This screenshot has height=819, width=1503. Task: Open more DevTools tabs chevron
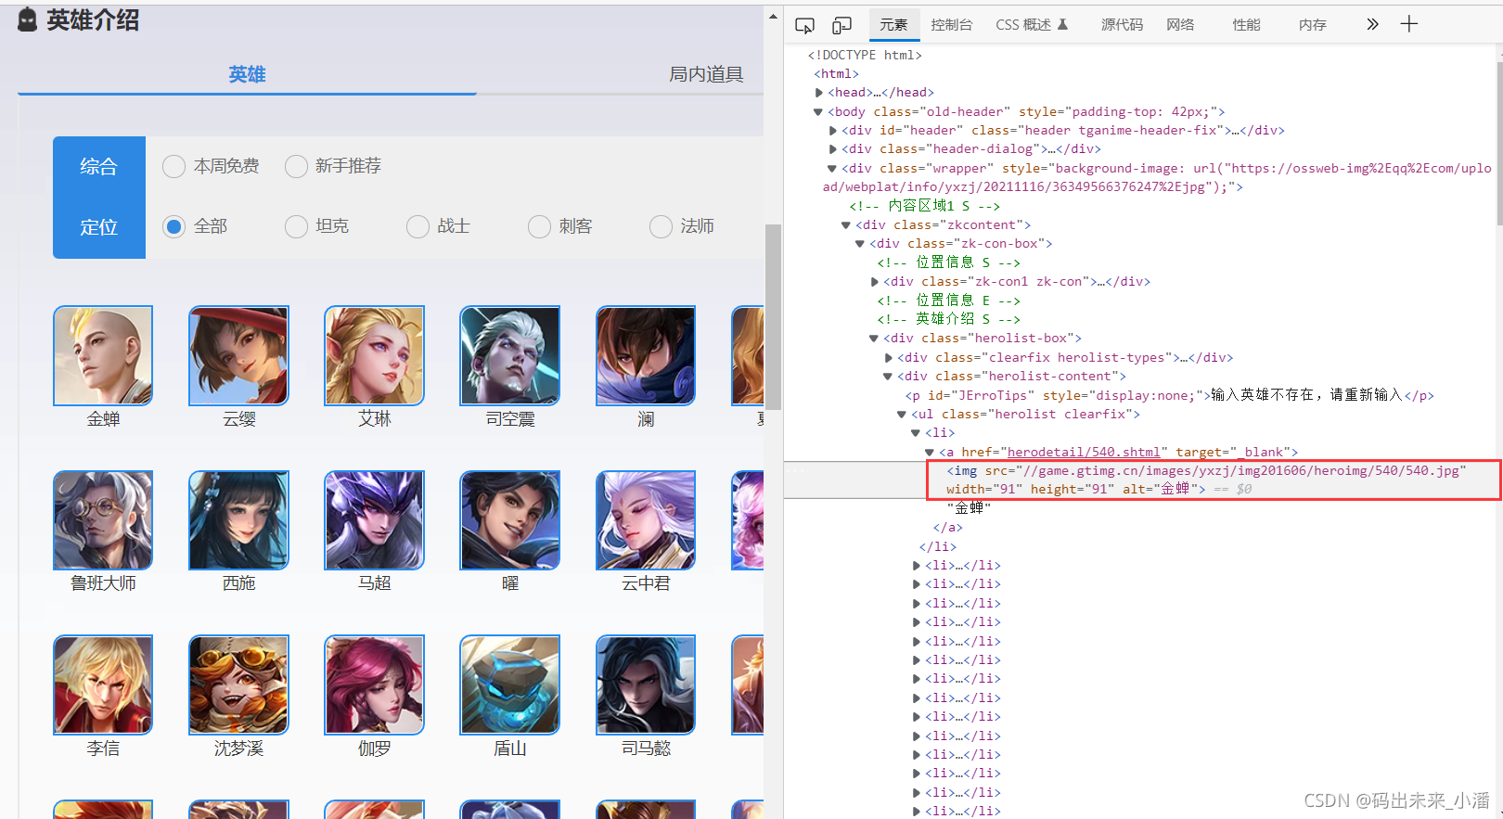click(1372, 24)
